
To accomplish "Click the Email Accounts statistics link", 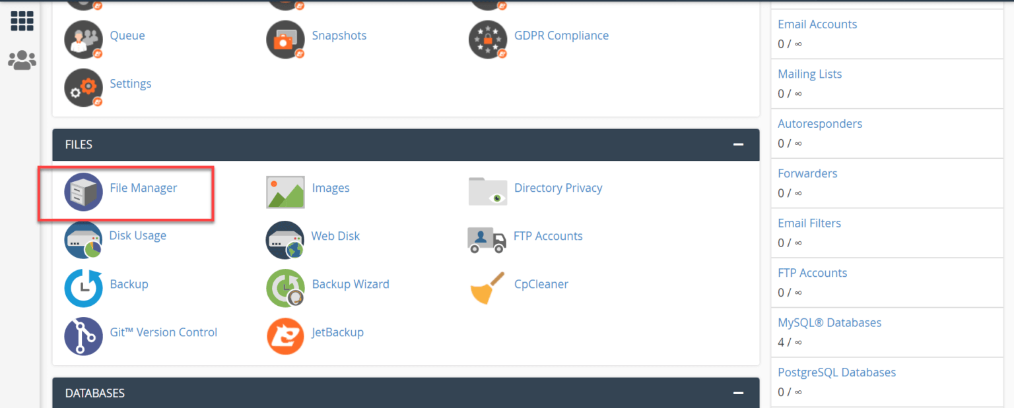I will click(x=817, y=24).
